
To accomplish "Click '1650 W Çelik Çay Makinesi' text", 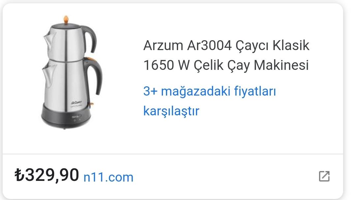I will pyautogui.click(x=226, y=65).
